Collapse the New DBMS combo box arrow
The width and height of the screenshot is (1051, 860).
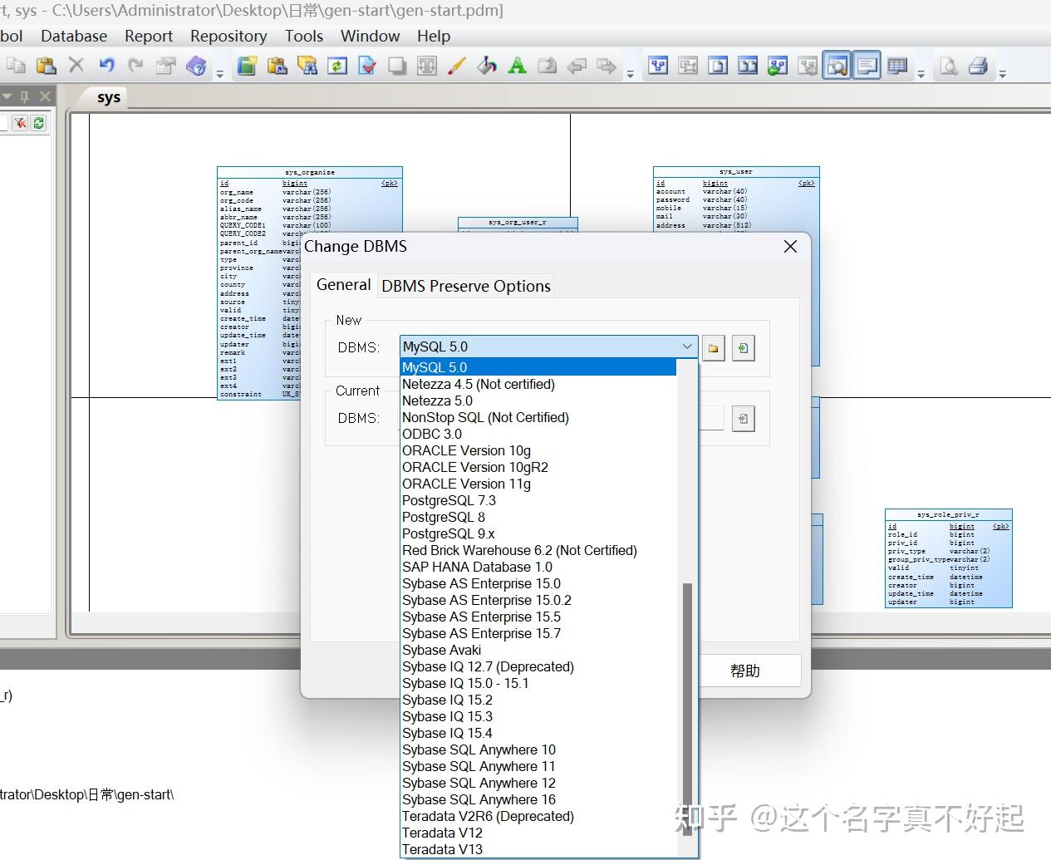[687, 346]
